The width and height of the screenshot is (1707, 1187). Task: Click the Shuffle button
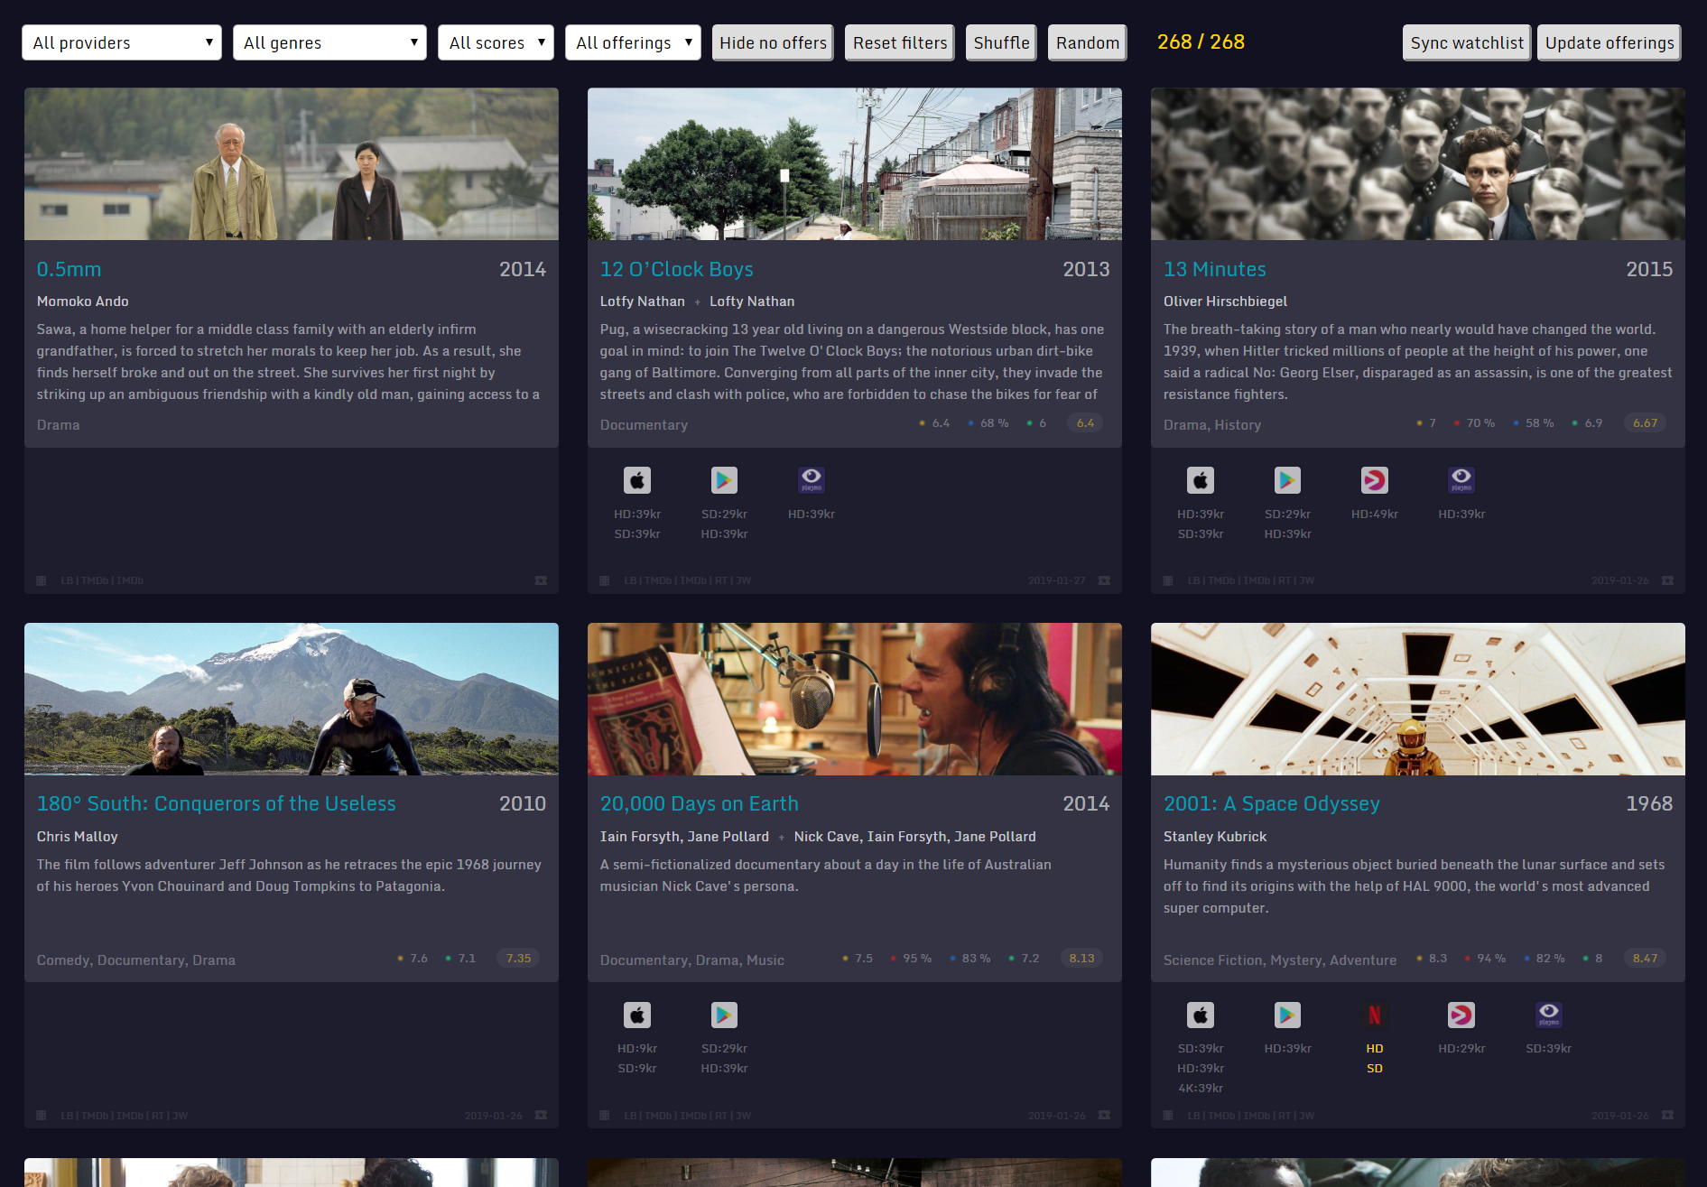pyautogui.click(x=1001, y=42)
